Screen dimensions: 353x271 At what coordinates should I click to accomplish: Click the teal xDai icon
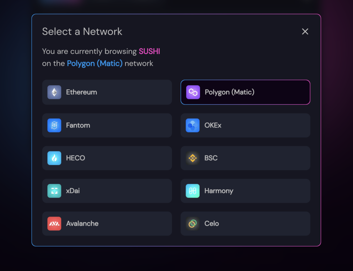click(54, 191)
